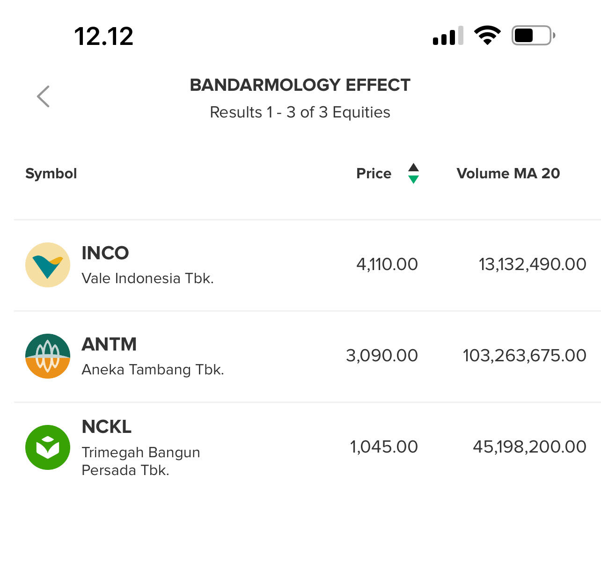Toggle the Price column sort order

pos(374,174)
